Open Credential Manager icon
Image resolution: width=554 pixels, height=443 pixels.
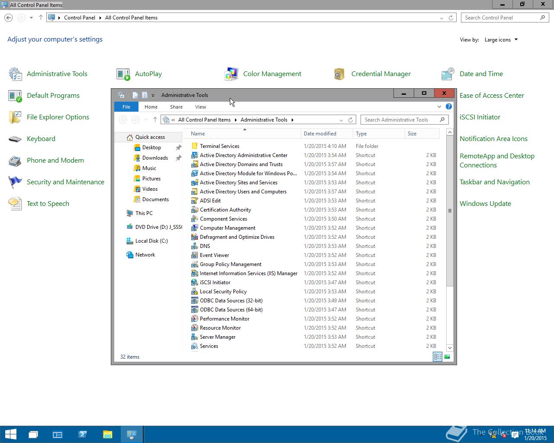340,74
